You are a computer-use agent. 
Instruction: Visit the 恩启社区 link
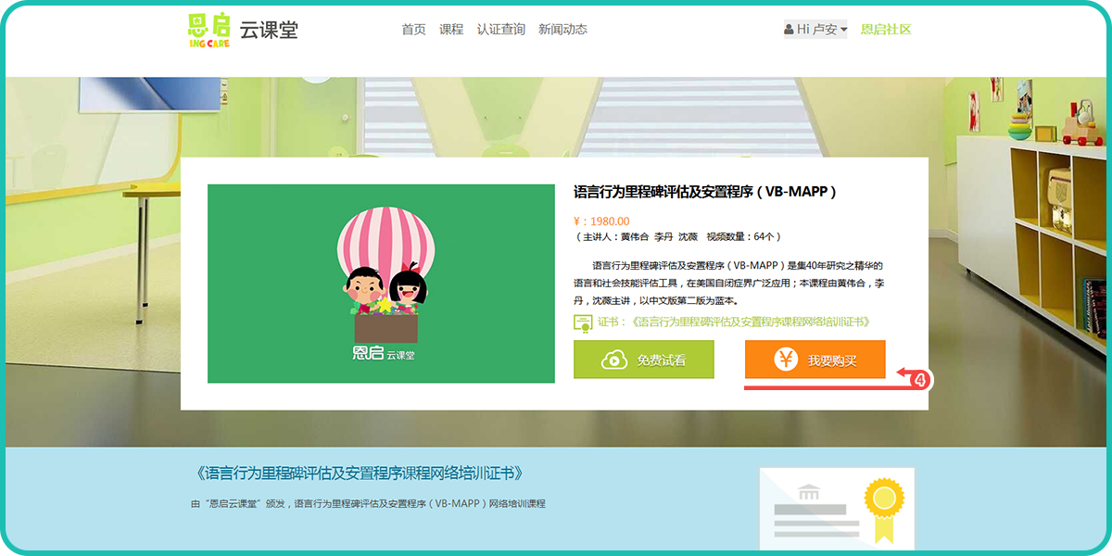pos(886,30)
